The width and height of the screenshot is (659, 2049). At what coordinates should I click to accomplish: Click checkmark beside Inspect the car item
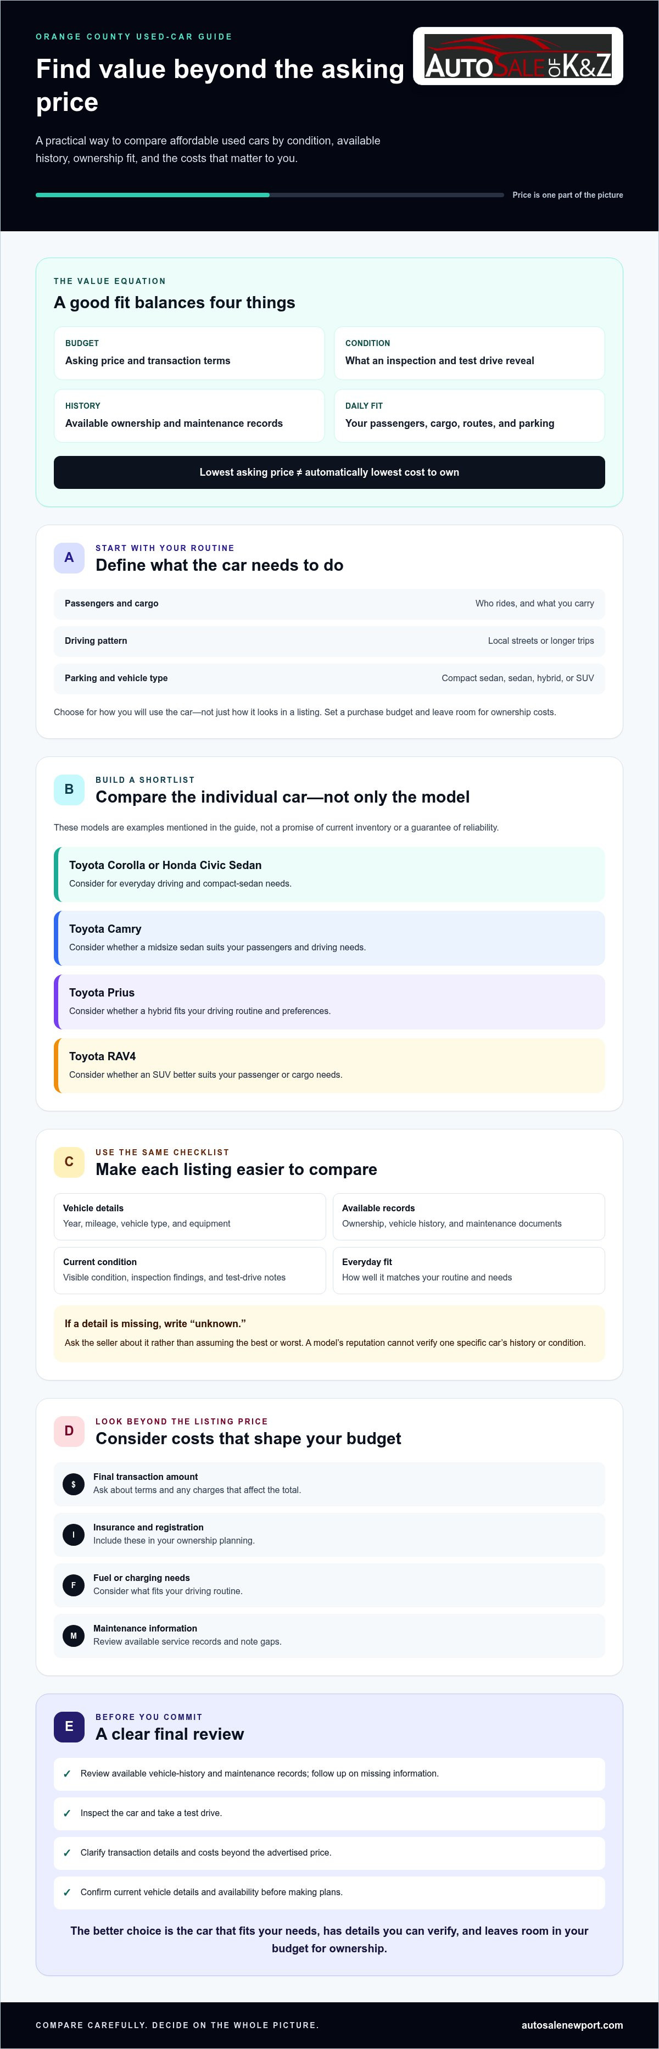click(x=67, y=1813)
